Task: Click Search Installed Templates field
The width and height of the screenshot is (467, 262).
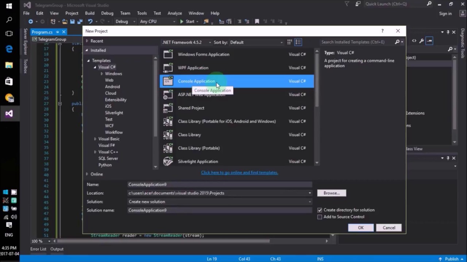Action: tap(357, 42)
